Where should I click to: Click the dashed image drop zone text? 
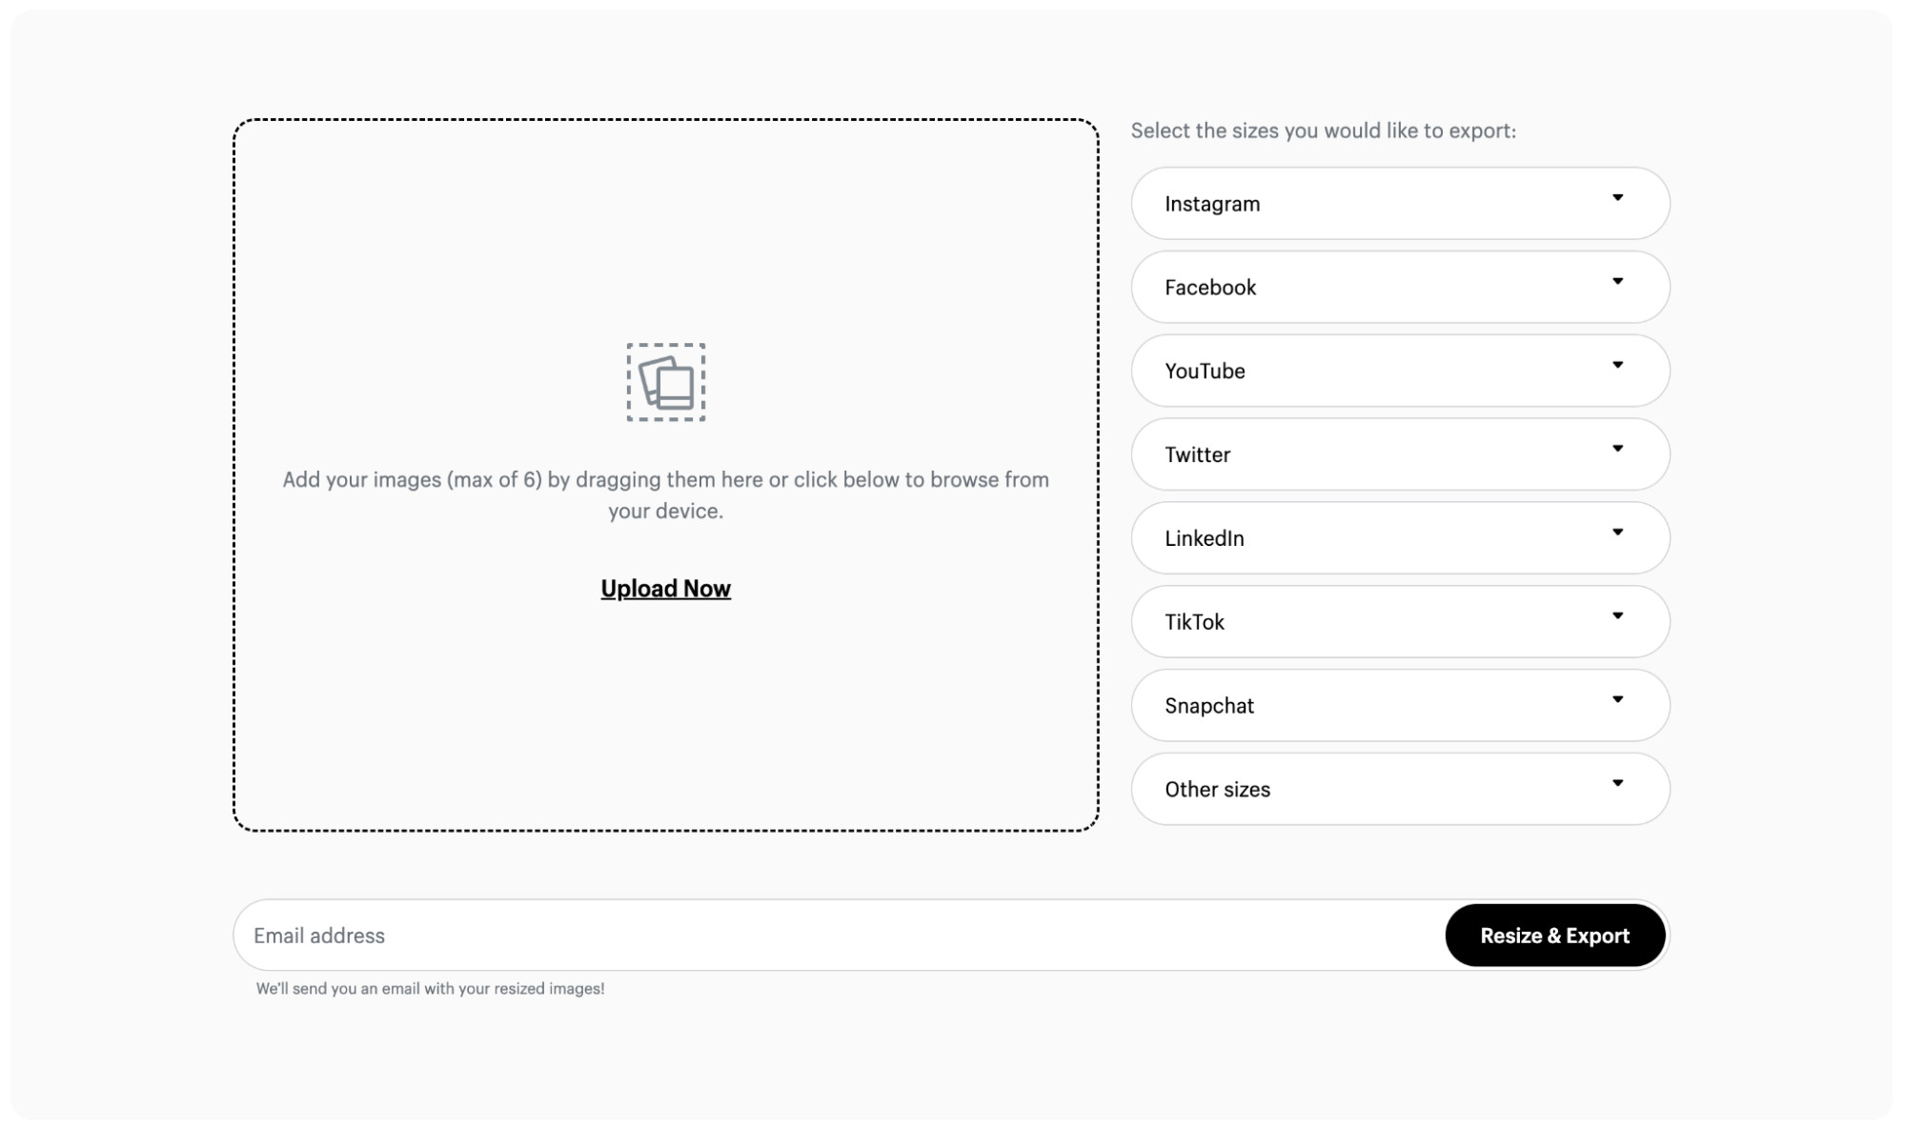(x=665, y=495)
